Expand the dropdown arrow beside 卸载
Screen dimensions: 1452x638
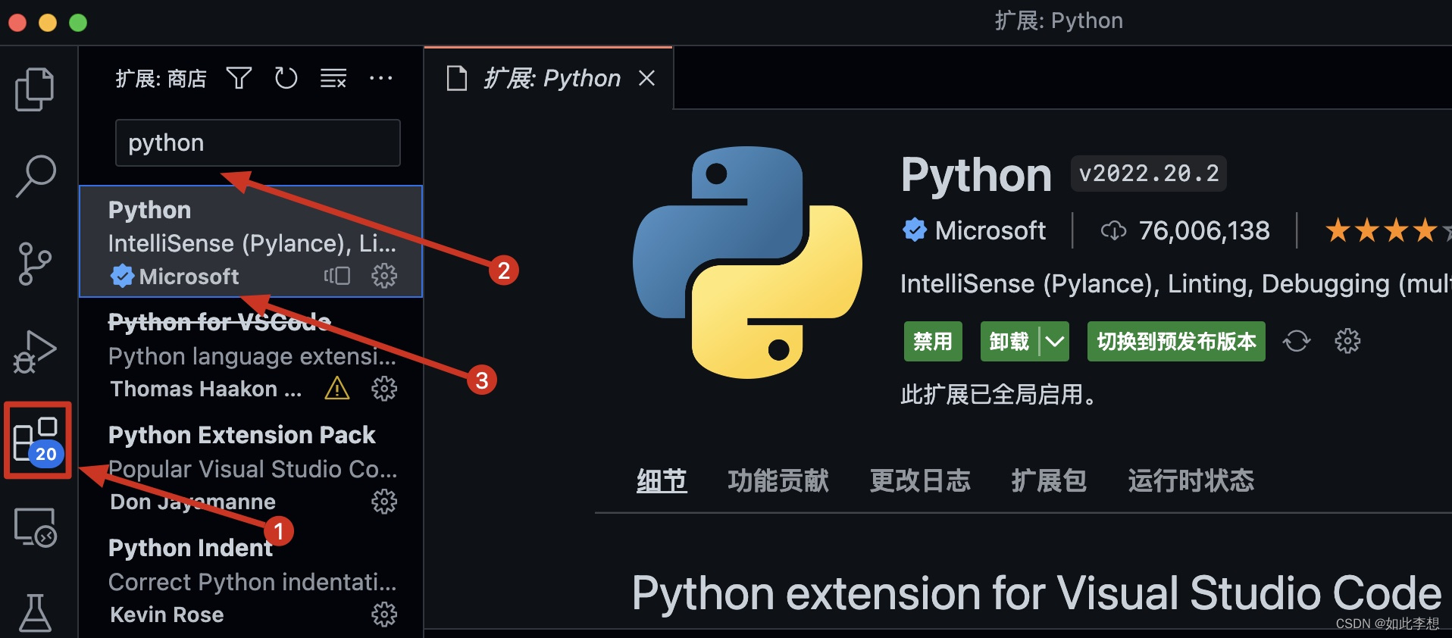tap(1054, 342)
